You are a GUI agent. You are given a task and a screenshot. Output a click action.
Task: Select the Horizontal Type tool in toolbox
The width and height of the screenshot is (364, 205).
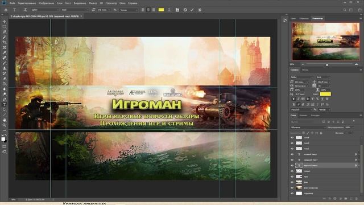pyautogui.click(x=4, y=104)
